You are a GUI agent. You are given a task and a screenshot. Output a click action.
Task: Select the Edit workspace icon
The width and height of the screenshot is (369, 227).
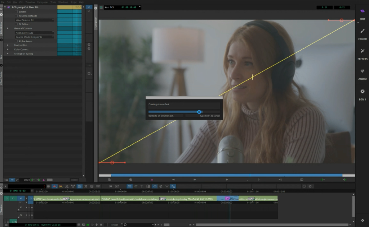pyautogui.click(x=362, y=14)
